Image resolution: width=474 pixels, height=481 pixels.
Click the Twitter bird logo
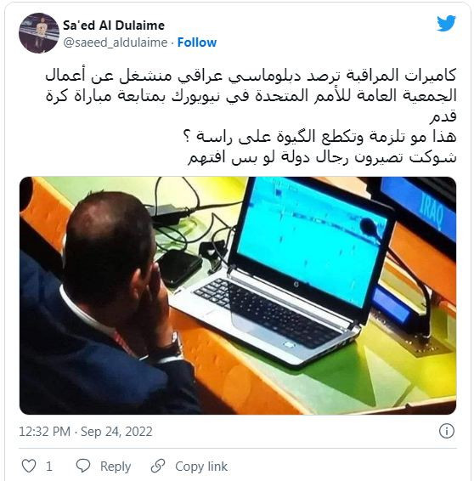(x=446, y=23)
